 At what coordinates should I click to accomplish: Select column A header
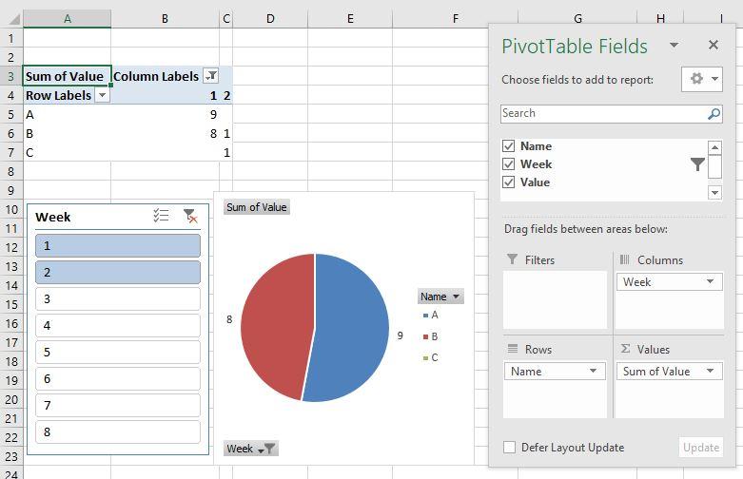click(68, 18)
